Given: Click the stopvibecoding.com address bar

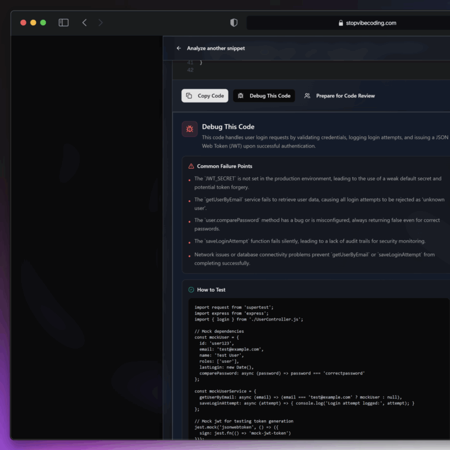Looking at the screenshot, I should [348, 23].
